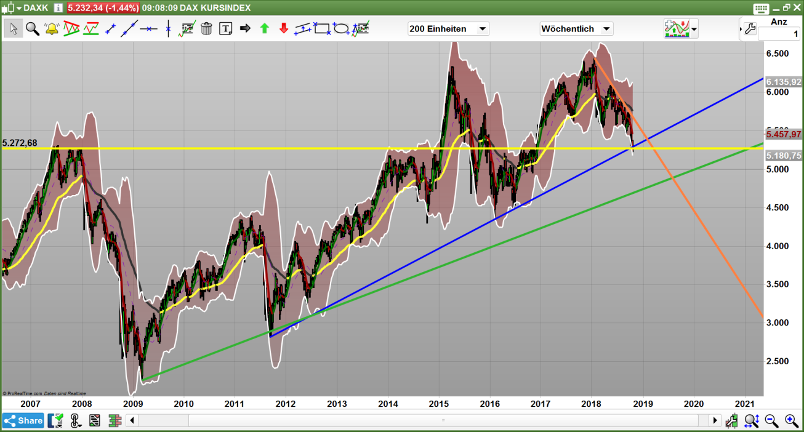Open the 200 Einheiten dropdown
804x432 pixels.
[x=448, y=28]
